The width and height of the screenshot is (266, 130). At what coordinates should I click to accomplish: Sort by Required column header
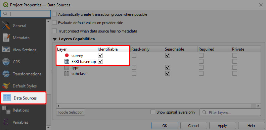pyautogui.click(x=214, y=49)
